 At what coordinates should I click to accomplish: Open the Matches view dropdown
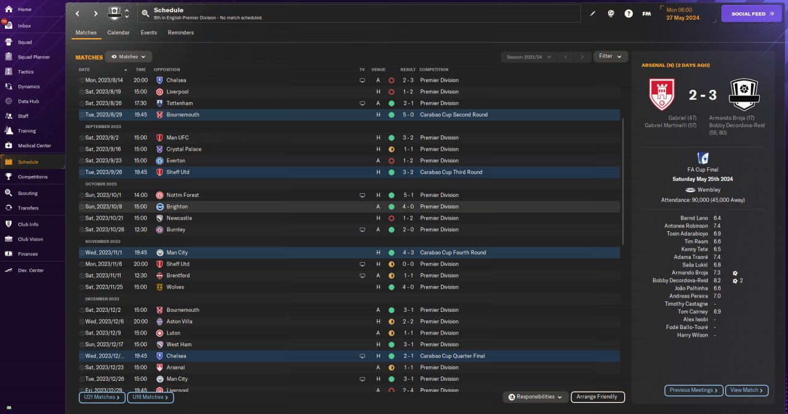[129, 57]
